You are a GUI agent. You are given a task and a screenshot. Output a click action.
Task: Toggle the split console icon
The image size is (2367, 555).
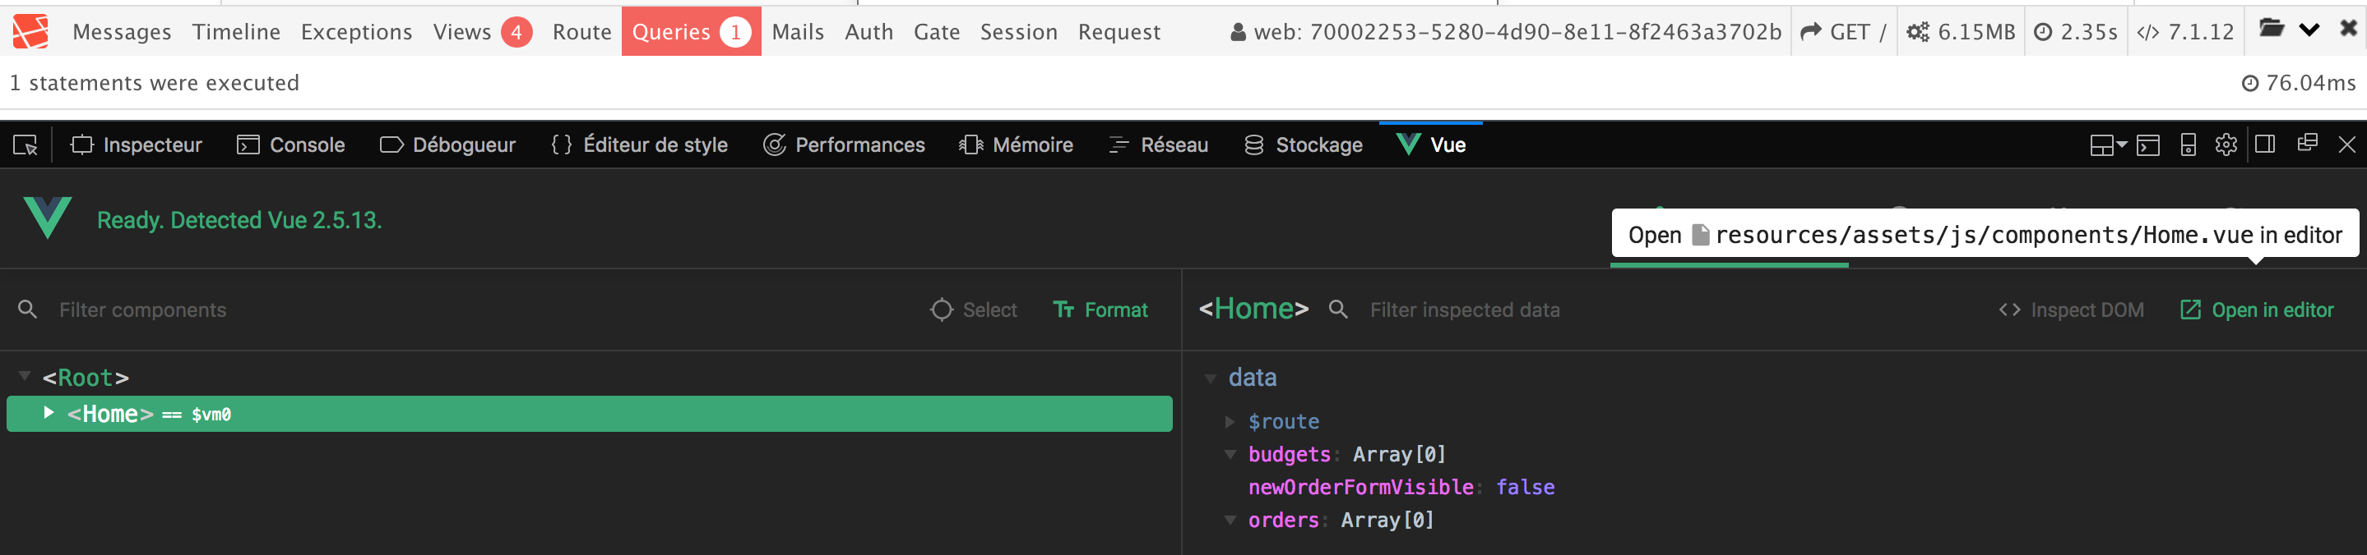(2148, 145)
